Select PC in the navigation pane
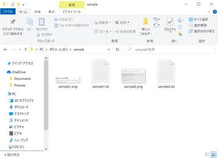218x158 pixels. (12, 94)
